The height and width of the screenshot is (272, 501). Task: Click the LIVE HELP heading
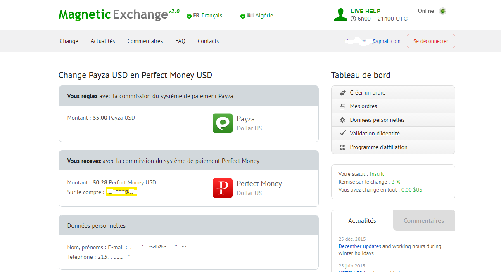coord(366,11)
